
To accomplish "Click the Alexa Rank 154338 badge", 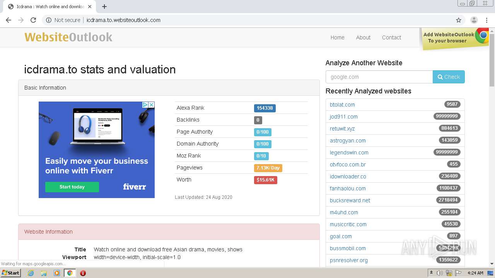I will (x=265, y=108).
